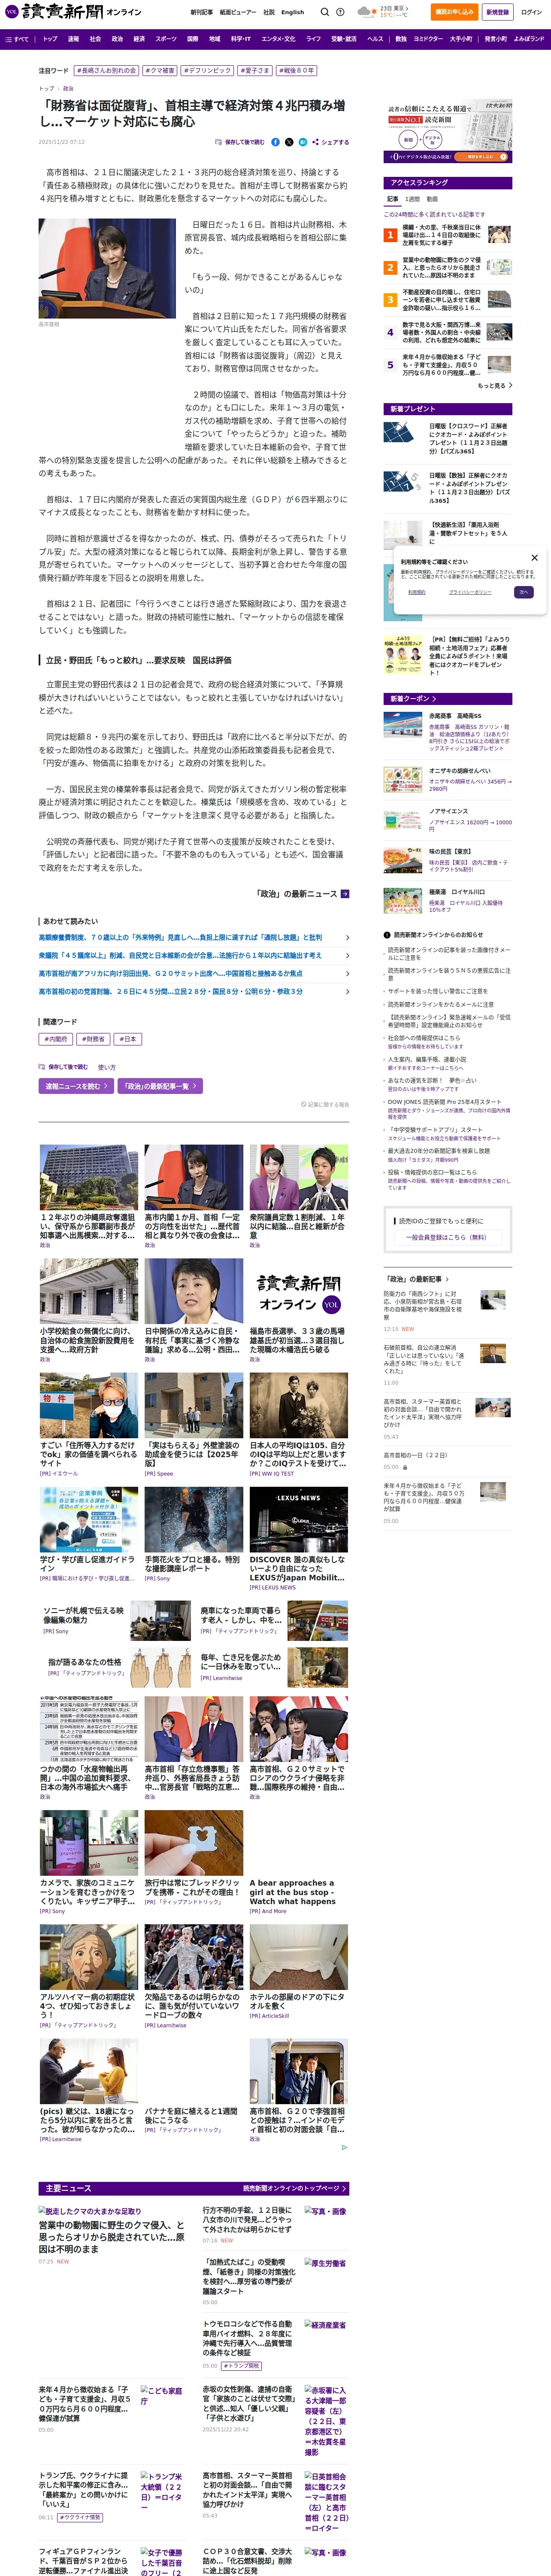
Task: Click the シェアする share icon
Action: pos(330,142)
